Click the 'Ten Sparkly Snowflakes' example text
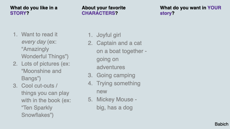This screenshot has height=129, width=230. coord(37,111)
